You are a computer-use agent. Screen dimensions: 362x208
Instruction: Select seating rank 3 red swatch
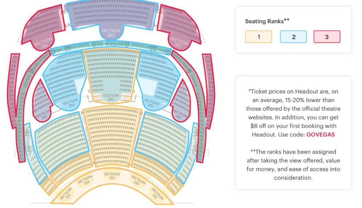pos(327,37)
